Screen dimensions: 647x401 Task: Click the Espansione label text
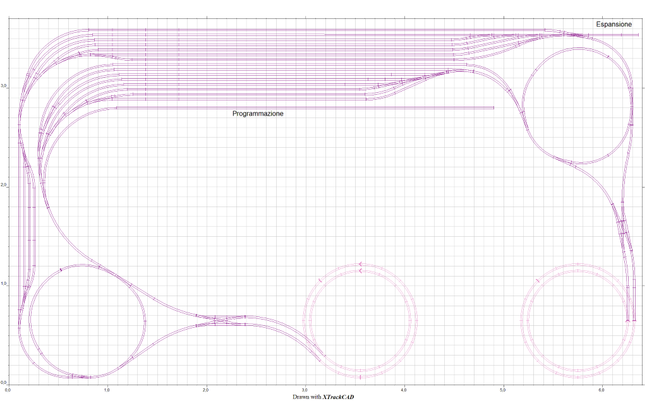(x=614, y=24)
